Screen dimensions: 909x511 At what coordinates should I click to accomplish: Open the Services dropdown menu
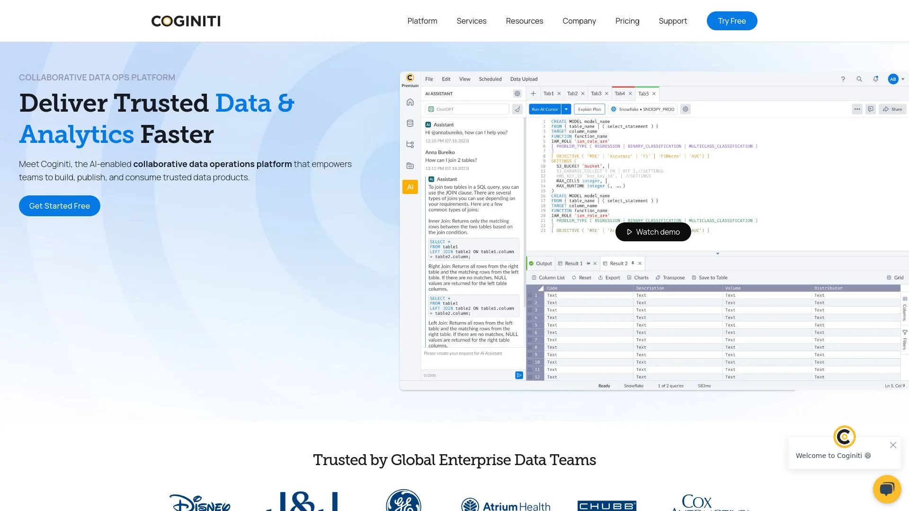pyautogui.click(x=471, y=21)
